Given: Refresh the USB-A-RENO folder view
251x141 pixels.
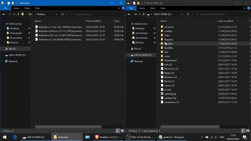Looking at the screenshot, I should (x=188, y=14).
